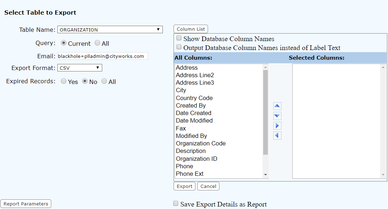Expand the Export Format dropdown
Viewport: 388px width, 209px height.
tap(80, 68)
